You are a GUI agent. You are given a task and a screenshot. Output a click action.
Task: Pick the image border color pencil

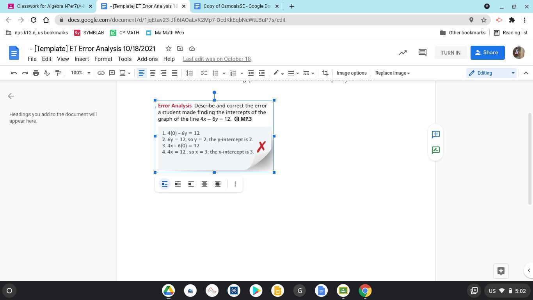pos(277,73)
